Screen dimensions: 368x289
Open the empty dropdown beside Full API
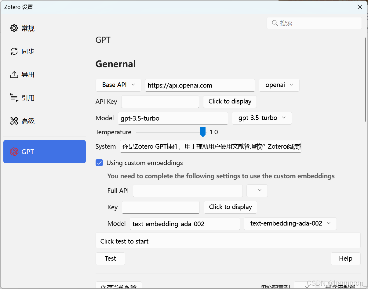coord(257,190)
